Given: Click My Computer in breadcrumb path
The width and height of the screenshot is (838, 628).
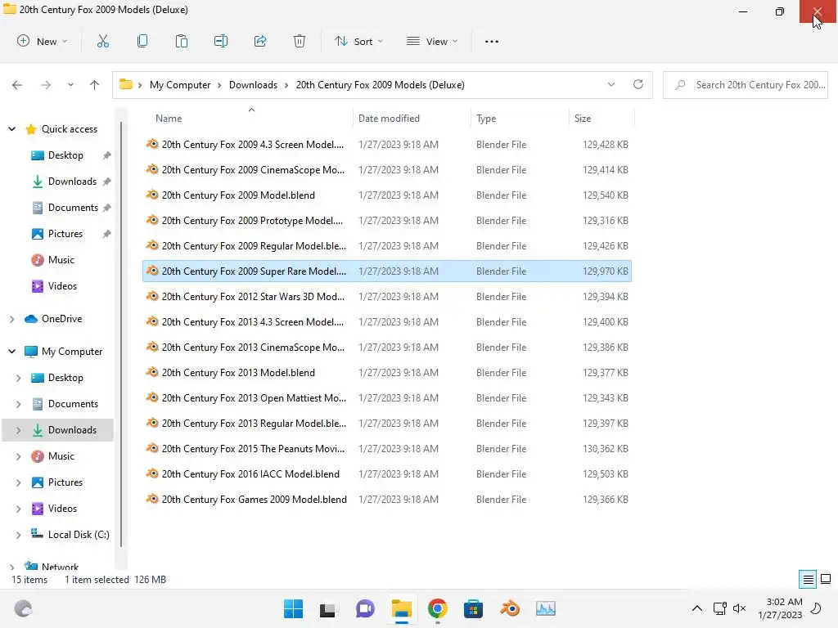Looking at the screenshot, I should click(179, 85).
